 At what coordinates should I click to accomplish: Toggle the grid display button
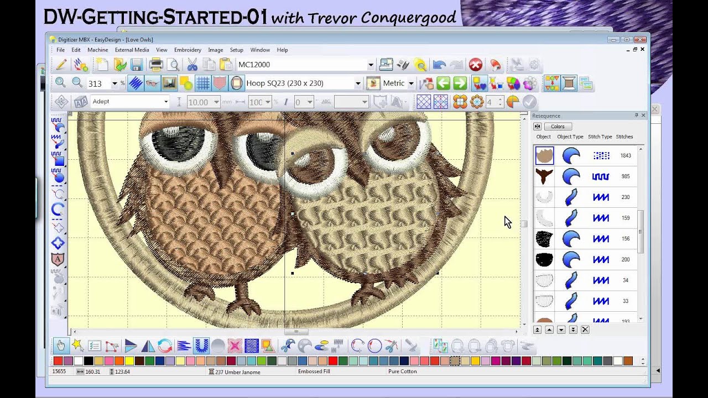tap(203, 83)
